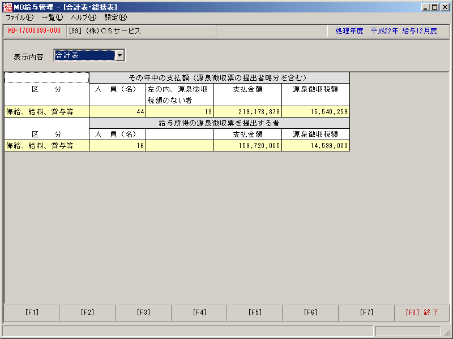Click the MB-17008999-000 code label

tap(35, 31)
